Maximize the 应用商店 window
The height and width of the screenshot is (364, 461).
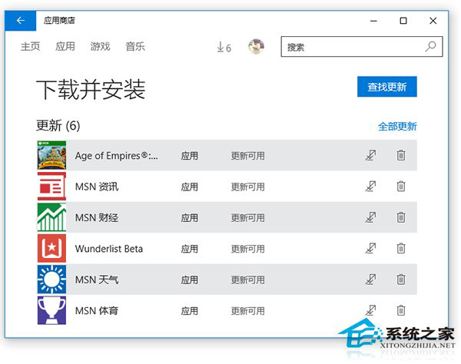(x=403, y=21)
